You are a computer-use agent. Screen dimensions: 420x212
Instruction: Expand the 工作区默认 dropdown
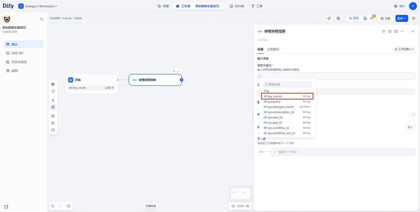coord(405,49)
